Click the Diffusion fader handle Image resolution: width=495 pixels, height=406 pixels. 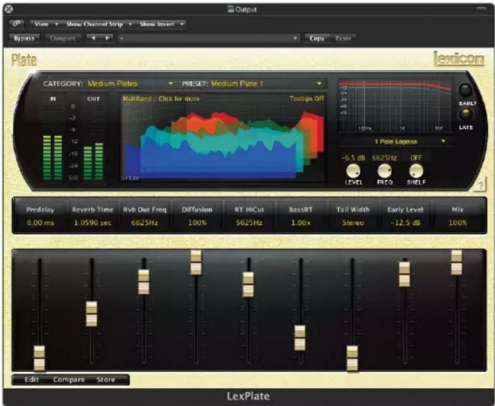point(196,263)
